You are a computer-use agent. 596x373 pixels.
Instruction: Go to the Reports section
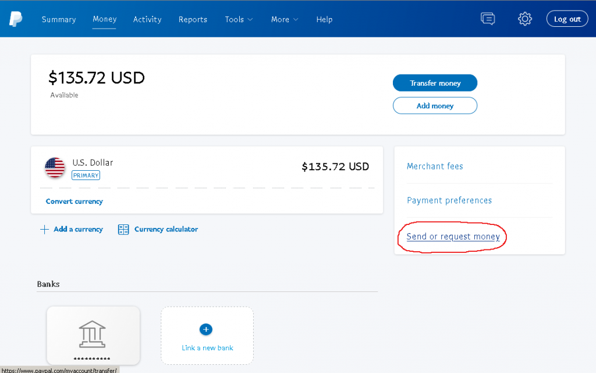pos(193,19)
